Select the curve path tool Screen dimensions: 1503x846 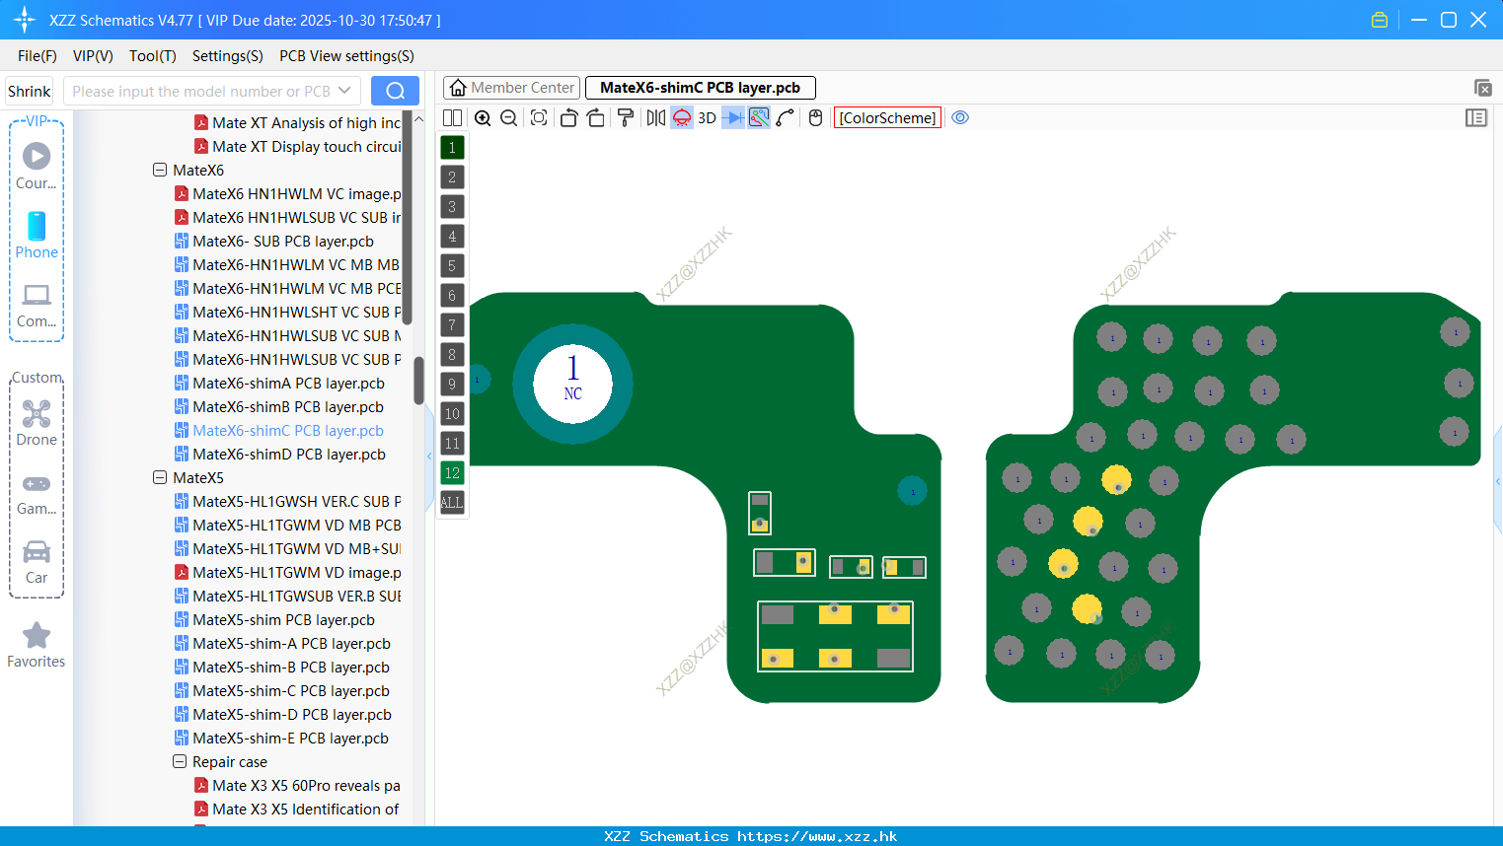point(786,117)
